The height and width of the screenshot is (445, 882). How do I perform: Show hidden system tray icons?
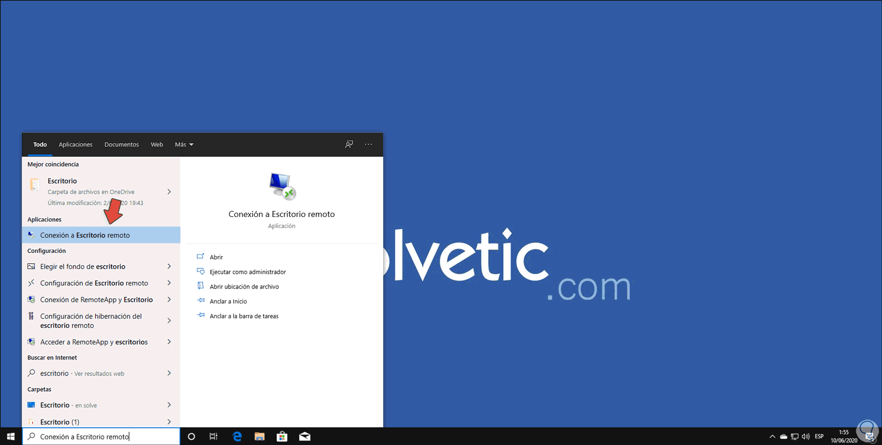772,437
